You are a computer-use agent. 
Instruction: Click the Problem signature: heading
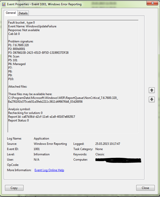click(21, 41)
